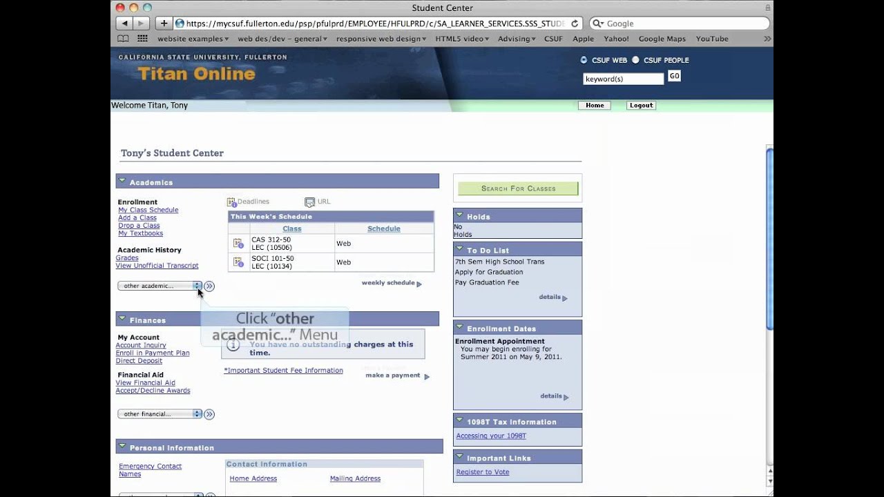This screenshot has width=884, height=497.
Task: Show more bookmarks with double chevron
Action: 767,39
